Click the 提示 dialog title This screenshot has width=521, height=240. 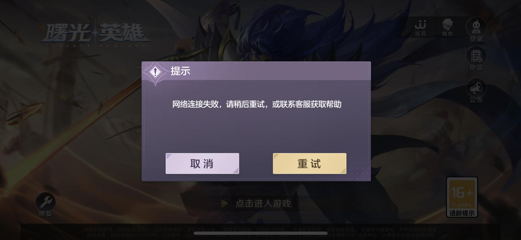click(x=180, y=71)
